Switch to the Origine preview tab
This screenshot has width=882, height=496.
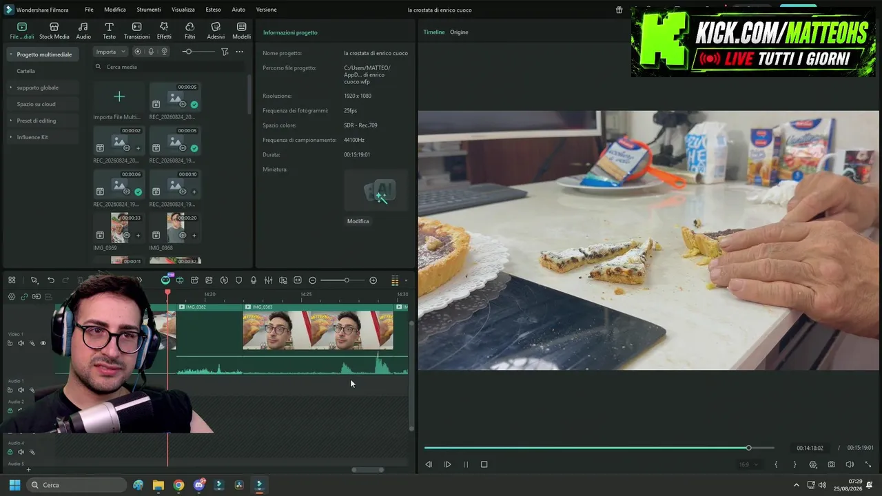pos(459,32)
